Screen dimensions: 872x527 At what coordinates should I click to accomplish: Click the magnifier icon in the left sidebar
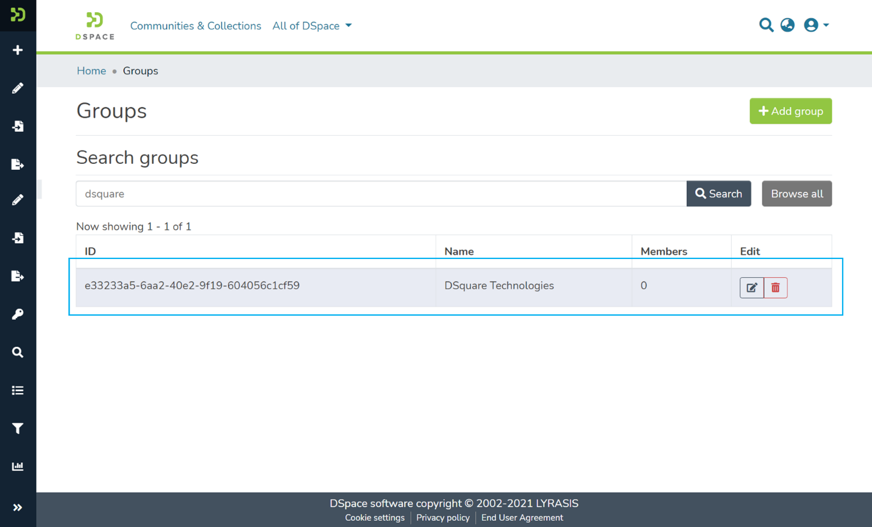coord(18,352)
